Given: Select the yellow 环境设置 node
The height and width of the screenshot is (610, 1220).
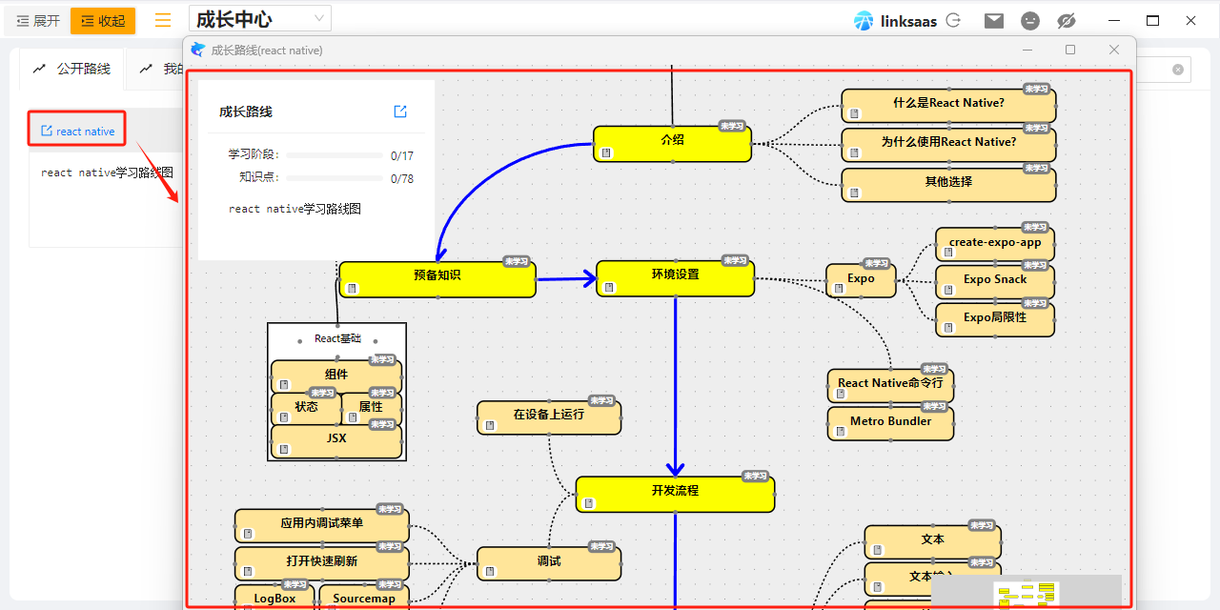Looking at the screenshot, I should pos(675,278).
